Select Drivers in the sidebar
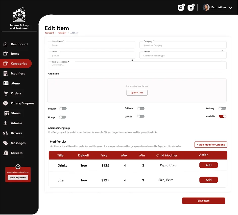The image size is (238, 215). (x=16, y=133)
